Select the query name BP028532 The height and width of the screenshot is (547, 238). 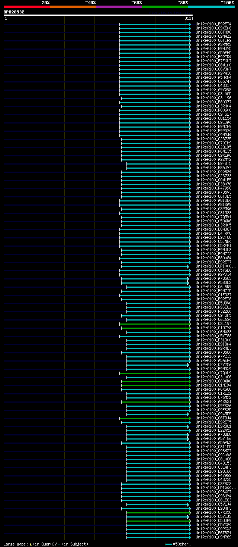[x=14, y=12]
